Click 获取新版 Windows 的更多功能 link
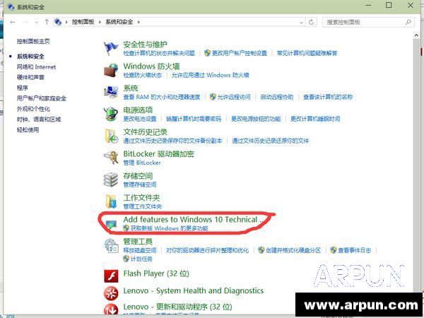Screen dimensions: 424x318 point(170,228)
